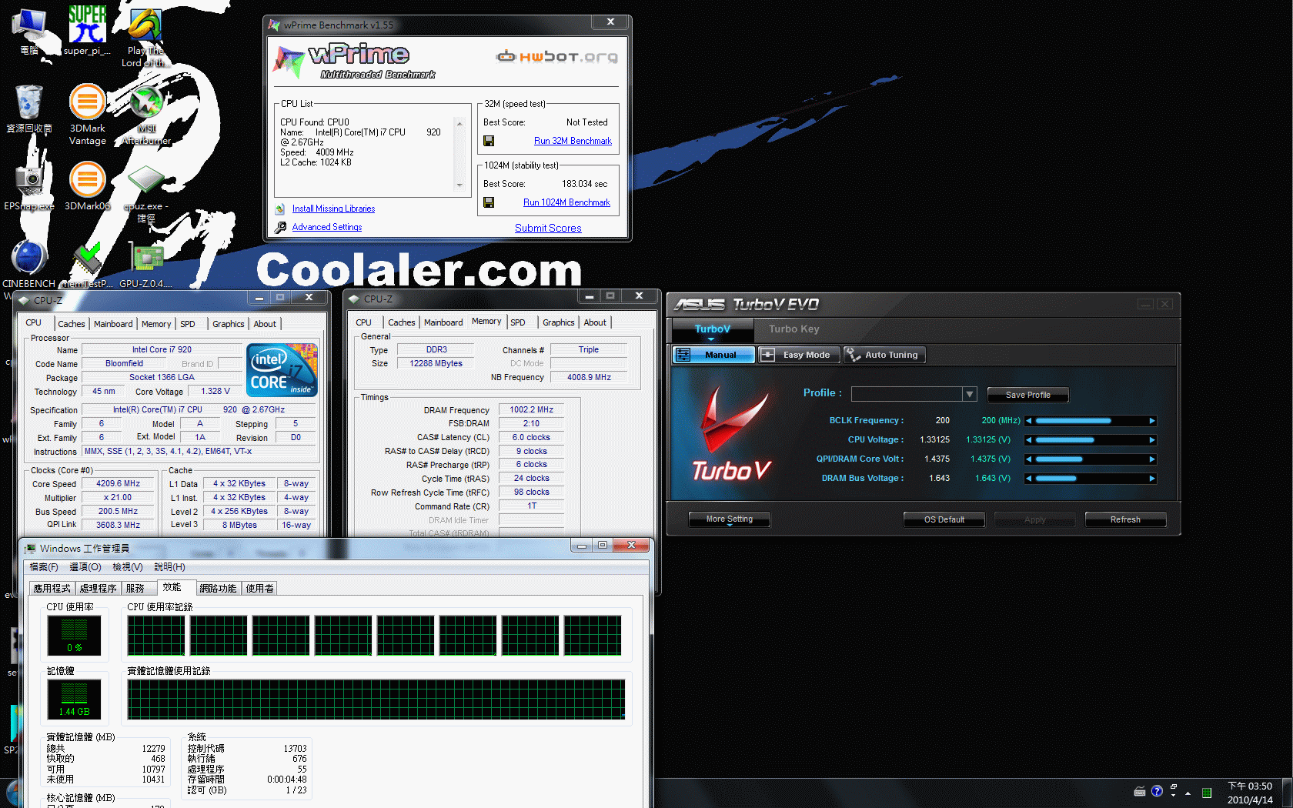Screen dimensions: 1293x808
Task: Decrease DRAM Bus Voltage with the left arrow
Action: (1028, 479)
